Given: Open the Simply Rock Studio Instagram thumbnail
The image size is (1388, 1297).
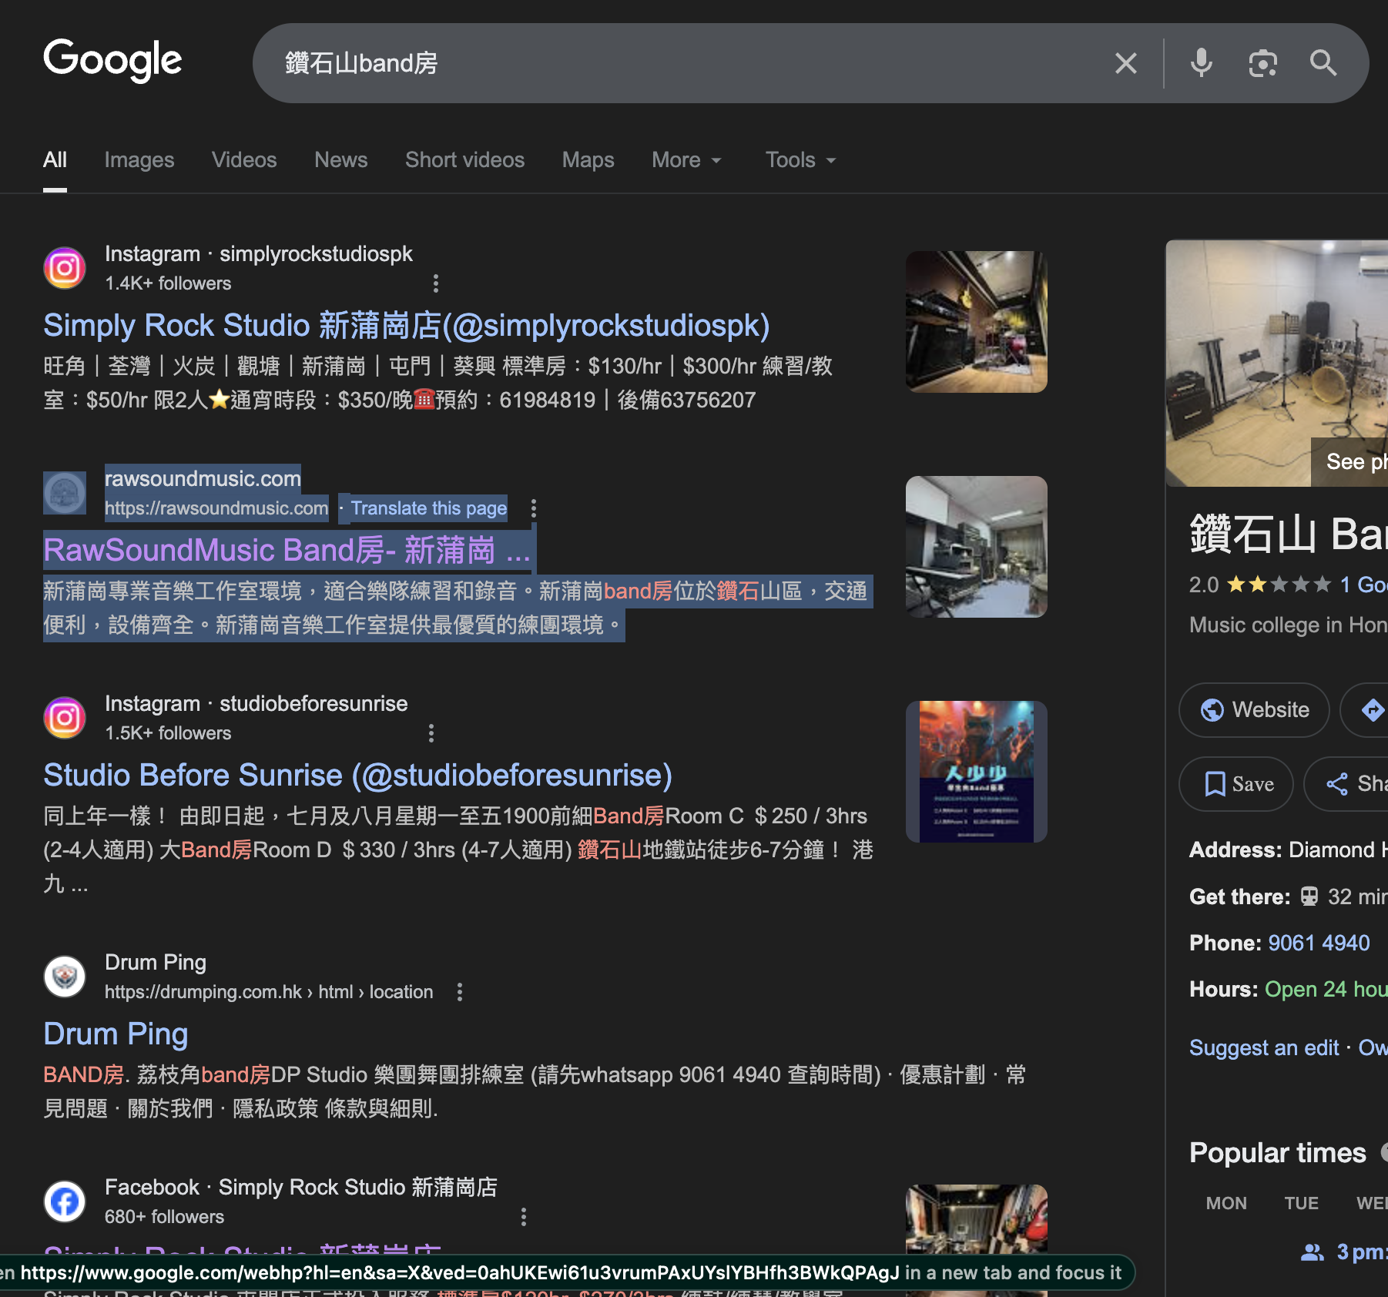Looking at the screenshot, I should [976, 322].
